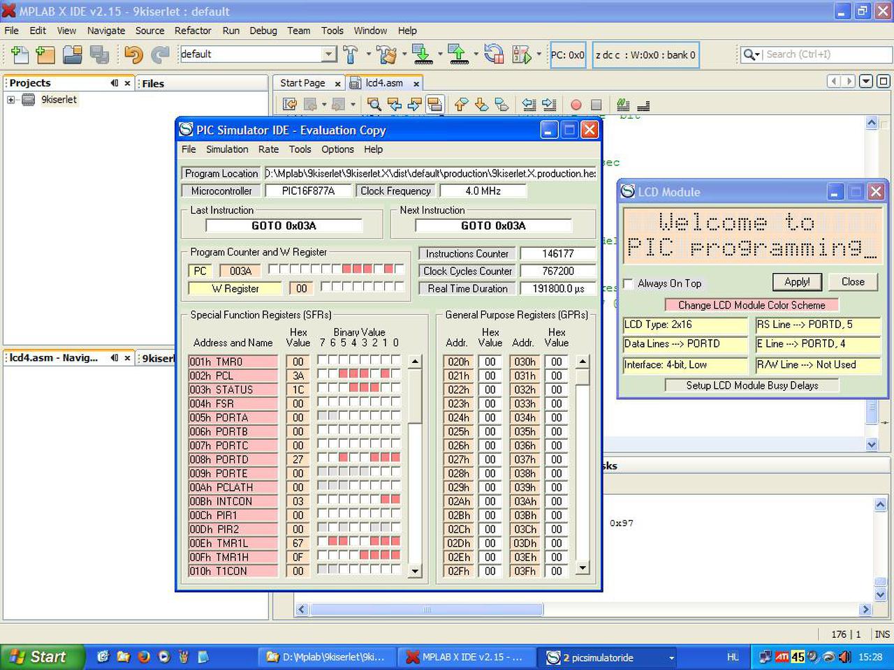Click the New Project icon in MPLAB toolbar
Viewport: 894px width, 670px height.
[x=45, y=54]
